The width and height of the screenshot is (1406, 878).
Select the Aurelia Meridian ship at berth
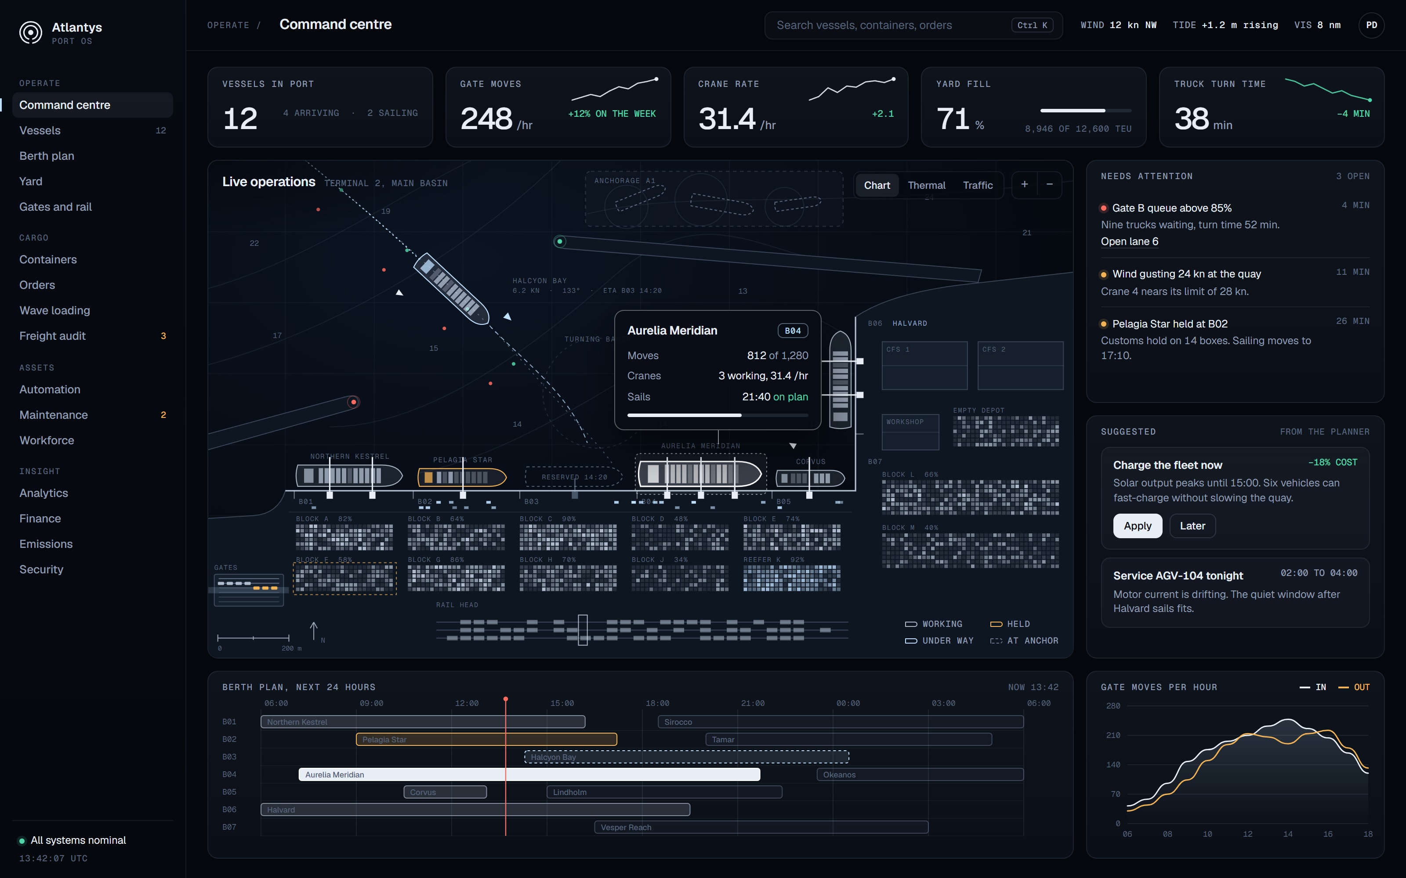click(x=699, y=473)
